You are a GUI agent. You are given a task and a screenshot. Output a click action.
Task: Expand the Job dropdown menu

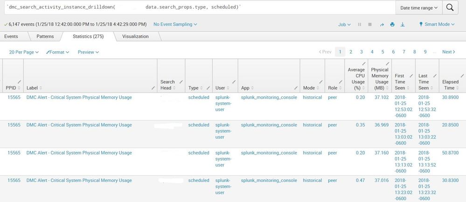click(344, 24)
